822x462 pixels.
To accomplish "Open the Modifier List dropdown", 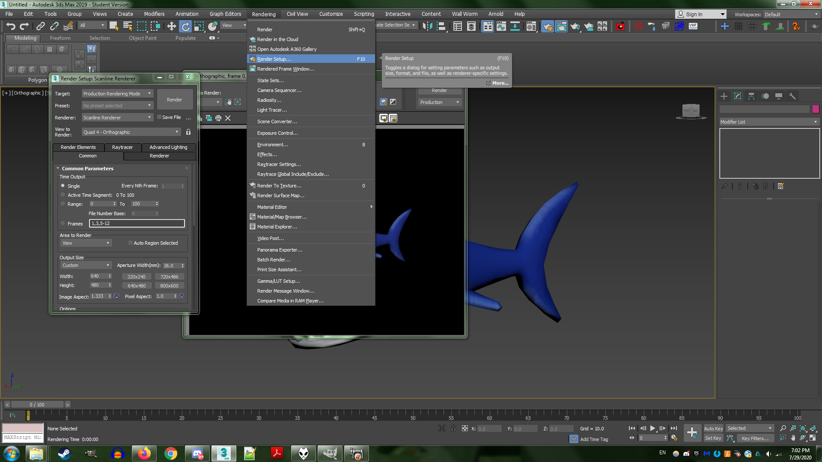I will click(769, 122).
